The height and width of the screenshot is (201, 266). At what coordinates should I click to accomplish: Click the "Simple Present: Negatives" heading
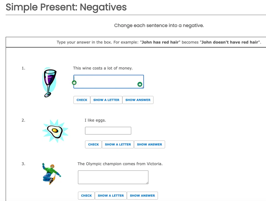(66, 7)
